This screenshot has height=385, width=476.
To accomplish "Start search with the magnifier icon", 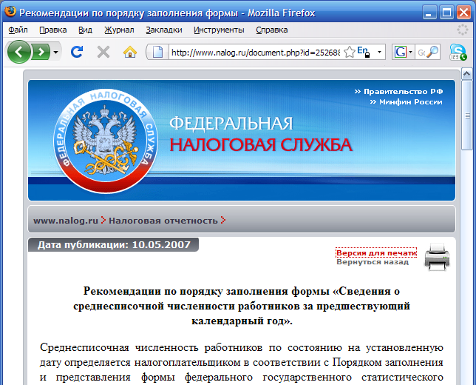I will tap(433, 52).
